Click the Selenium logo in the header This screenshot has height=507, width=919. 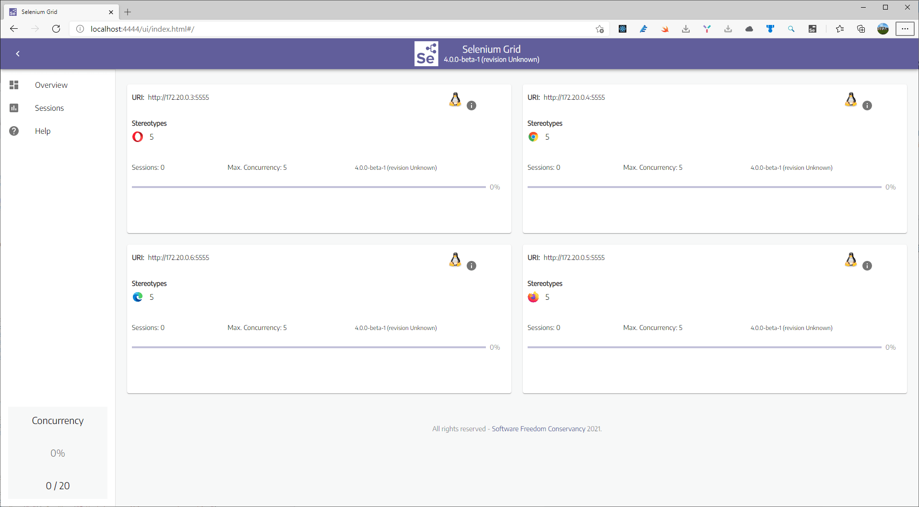(426, 54)
